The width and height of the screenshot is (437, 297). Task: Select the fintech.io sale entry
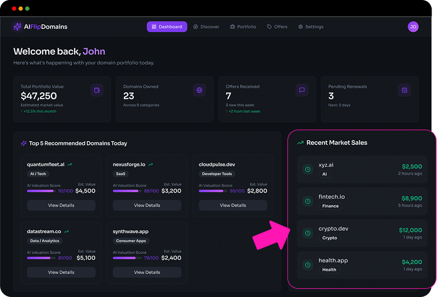[x=361, y=201]
